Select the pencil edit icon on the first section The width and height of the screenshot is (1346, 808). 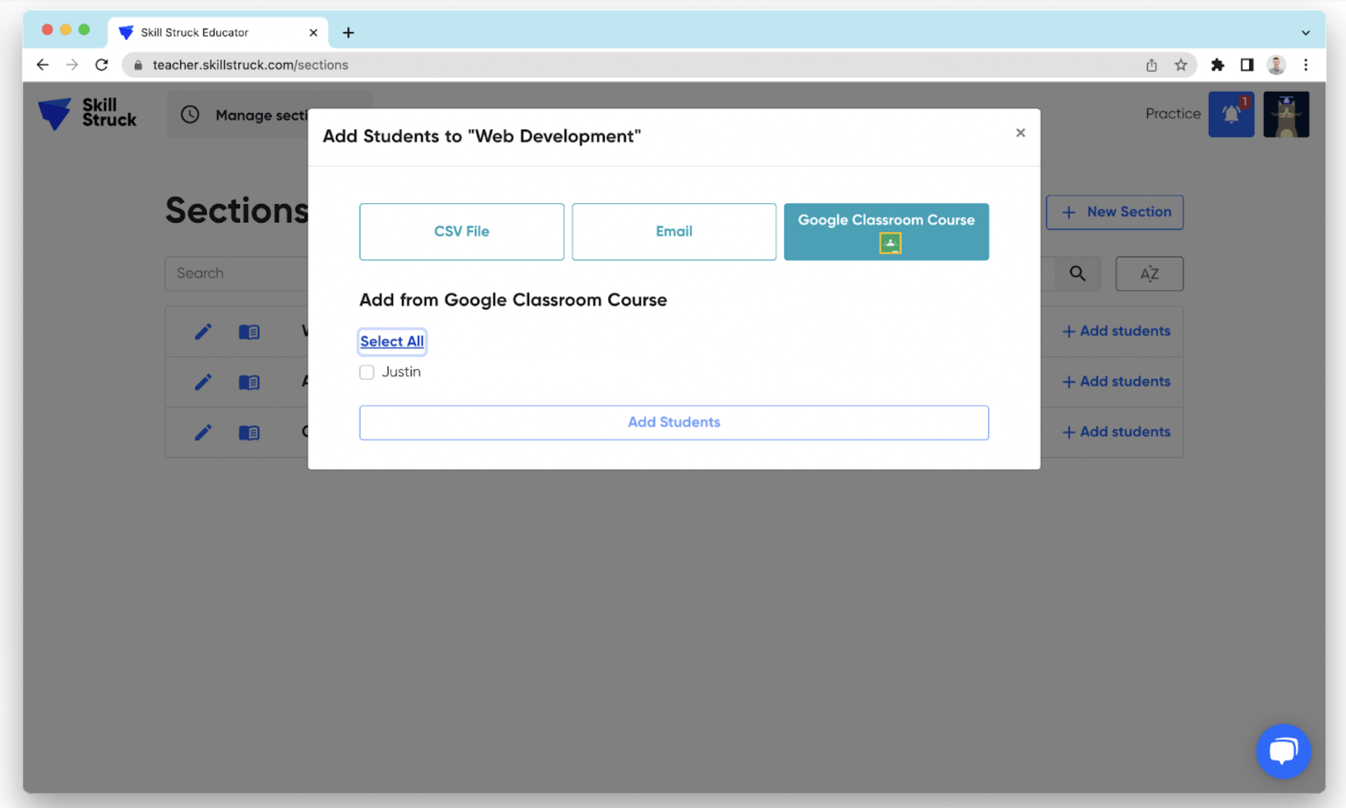(x=203, y=331)
